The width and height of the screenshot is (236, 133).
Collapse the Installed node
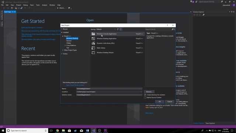[x=62, y=32]
